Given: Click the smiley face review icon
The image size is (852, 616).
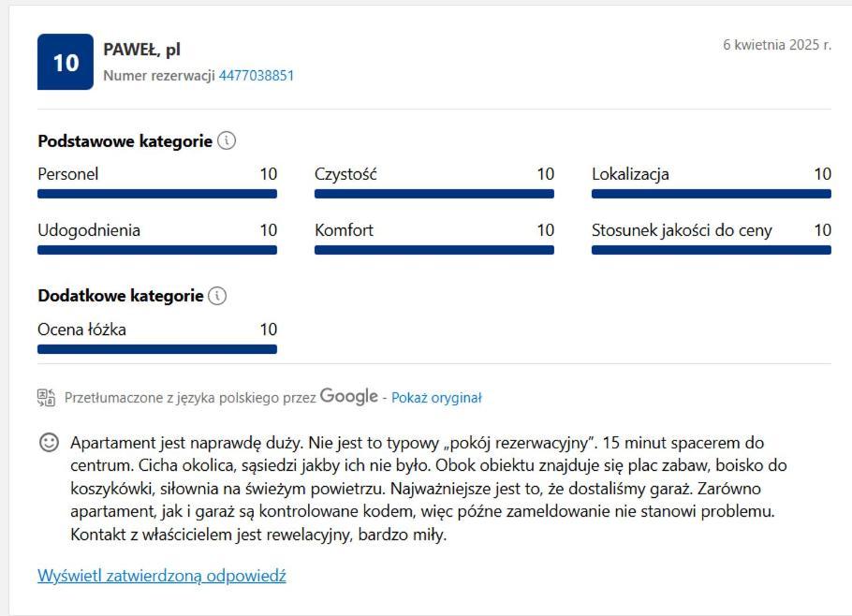Looking at the screenshot, I should 49,443.
